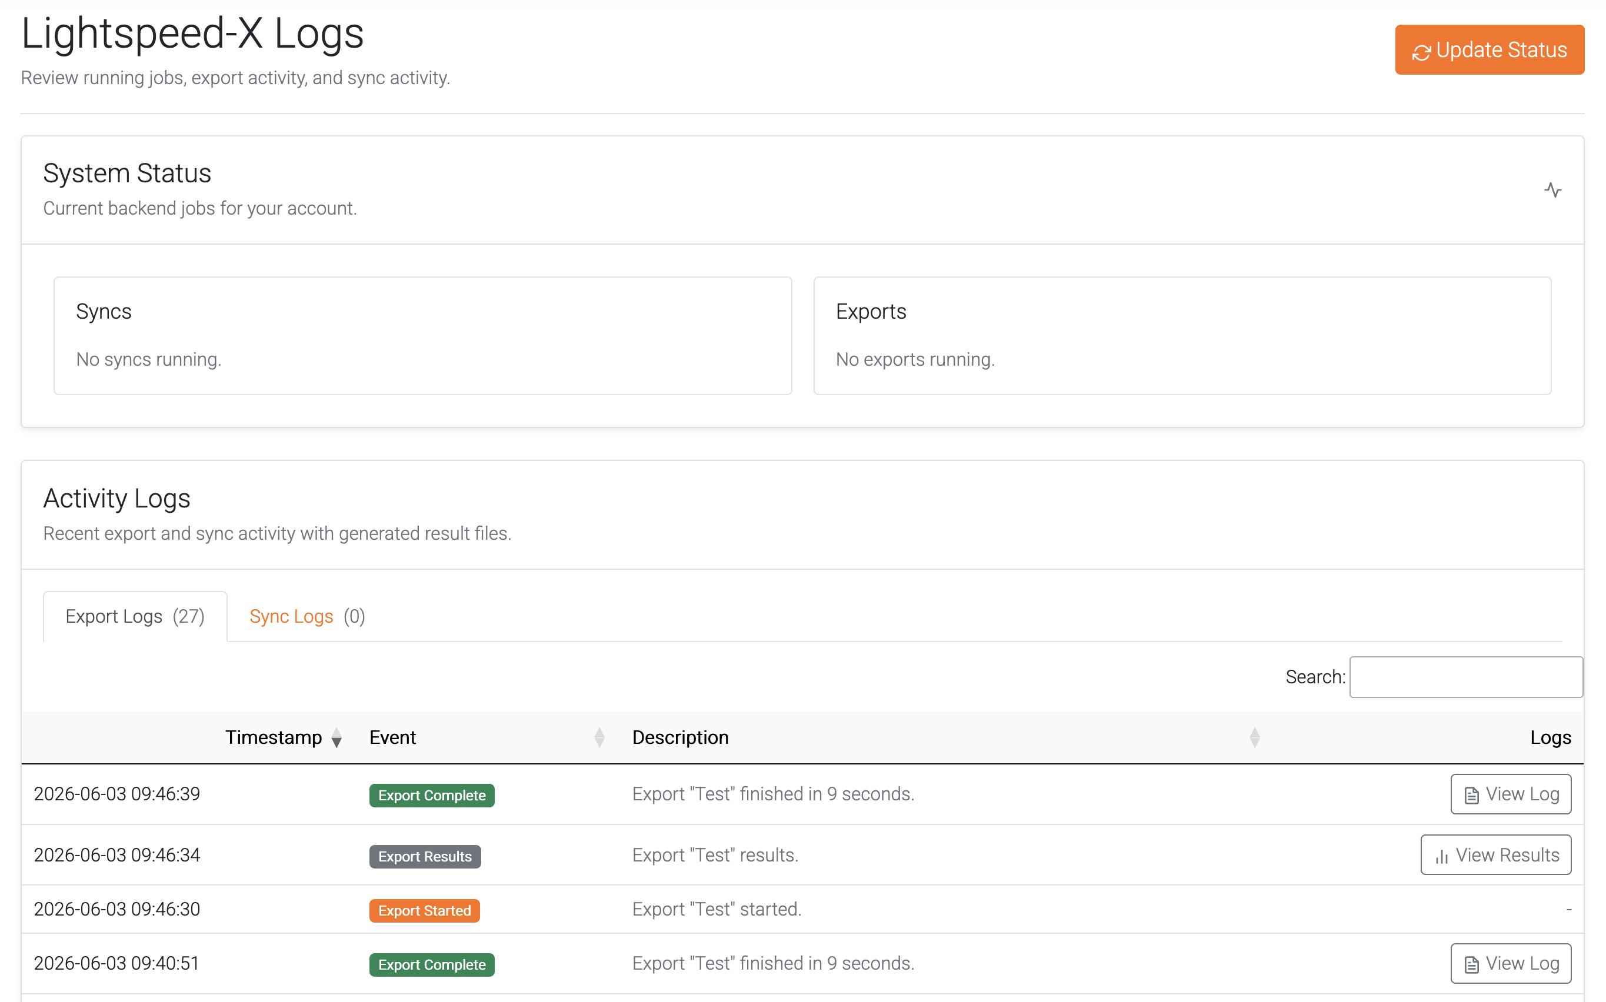This screenshot has height=1002, width=1606.
Task: Select timestamp 2026-06-03 09:40:51
Action: click(116, 963)
